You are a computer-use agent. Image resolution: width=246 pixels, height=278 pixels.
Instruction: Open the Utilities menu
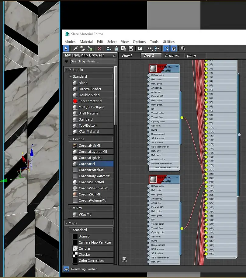coord(168,42)
